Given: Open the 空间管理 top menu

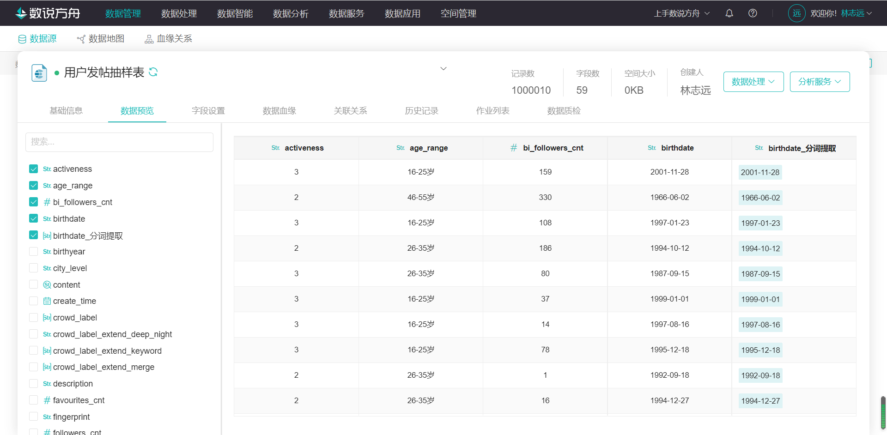Looking at the screenshot, I should 458,13.
